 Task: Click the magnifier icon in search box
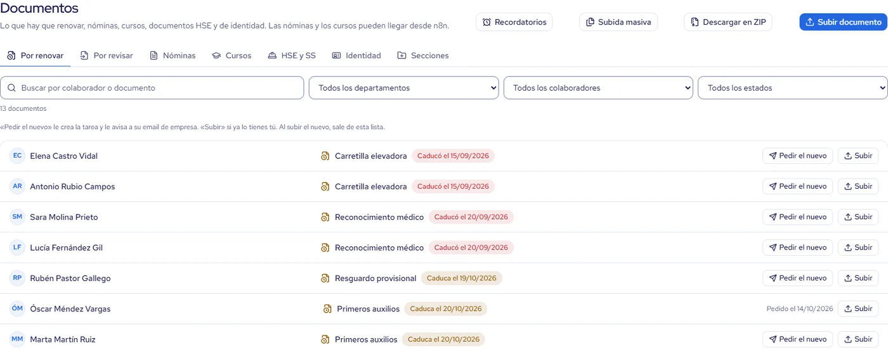pos(11,88)
